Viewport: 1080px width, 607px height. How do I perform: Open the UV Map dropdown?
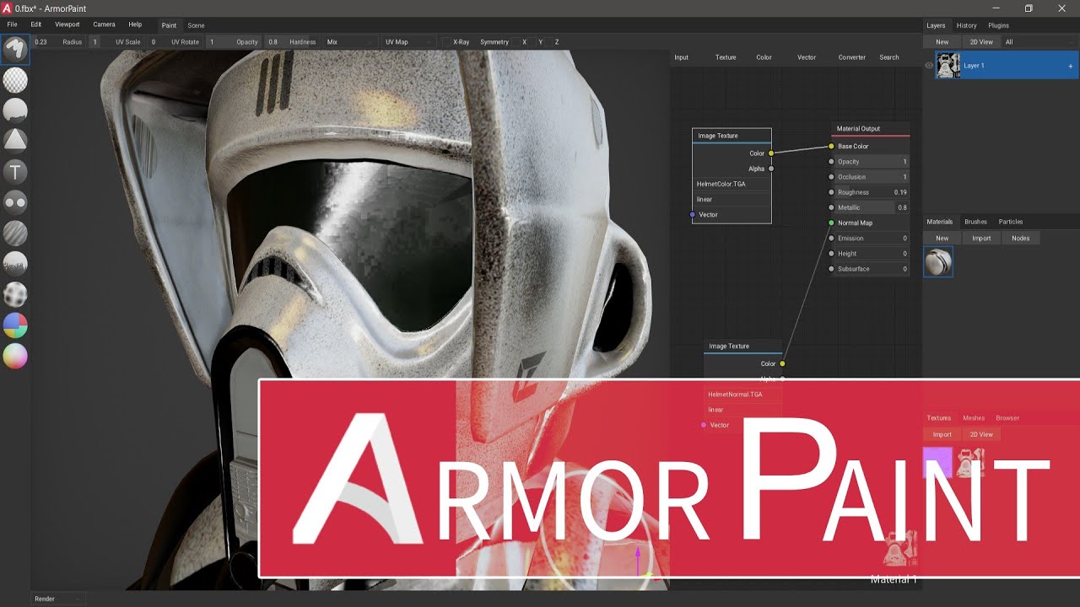[408, 42]
